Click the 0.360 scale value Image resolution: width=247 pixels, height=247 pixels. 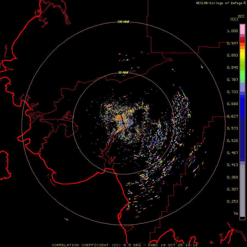(232, 177)
